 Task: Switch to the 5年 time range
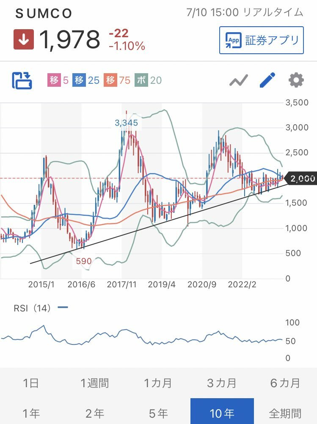click(158, 413)
